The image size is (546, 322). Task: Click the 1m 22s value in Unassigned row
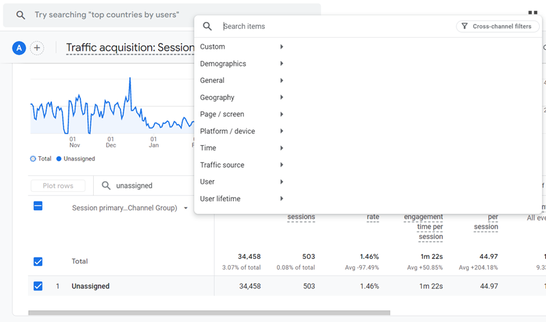click(x=431, y=286)
